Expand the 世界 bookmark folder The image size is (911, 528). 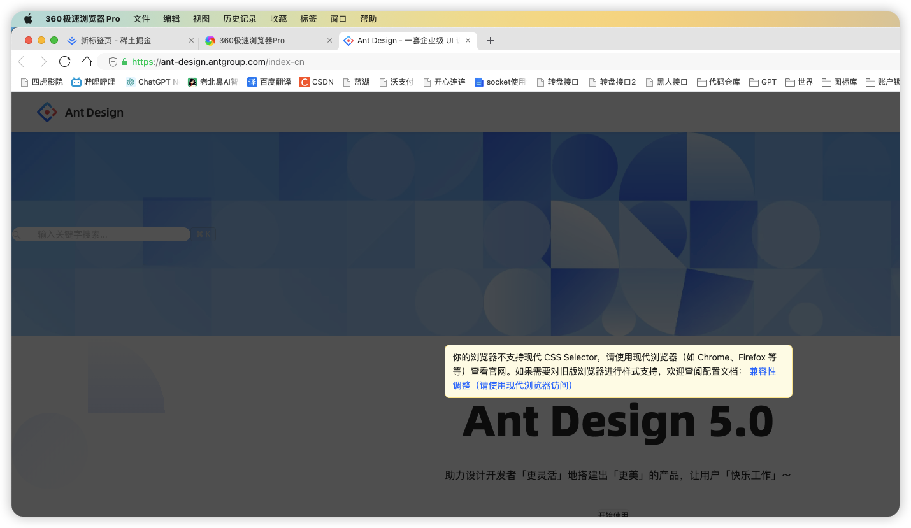click(800, 82)
